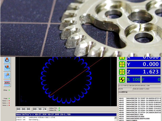Zero the Y axis using crosshair icon
Viewport: 162px width, 121px height.
pos(122,65)
